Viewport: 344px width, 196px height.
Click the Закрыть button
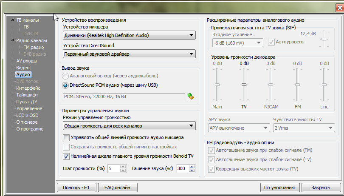[x=320, y=187]
